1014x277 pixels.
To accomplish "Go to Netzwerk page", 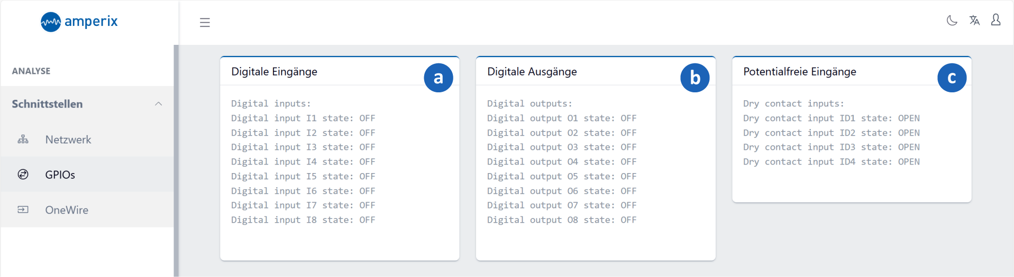I will (x=87, y=139).
